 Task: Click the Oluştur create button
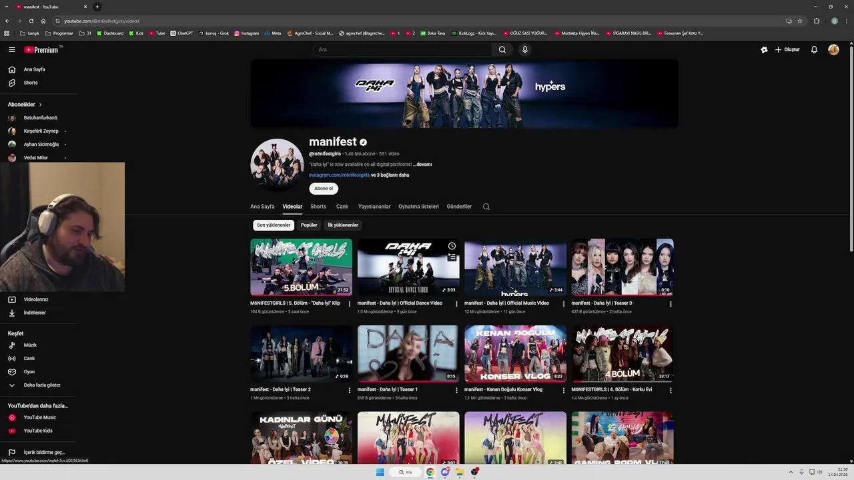[x=787, y=49]
